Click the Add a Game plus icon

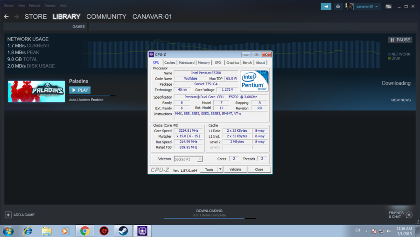point(8,215)
